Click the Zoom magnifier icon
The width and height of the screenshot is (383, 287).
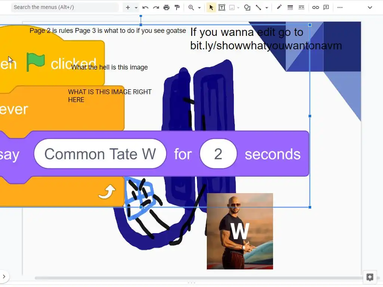tap(191, 7)
